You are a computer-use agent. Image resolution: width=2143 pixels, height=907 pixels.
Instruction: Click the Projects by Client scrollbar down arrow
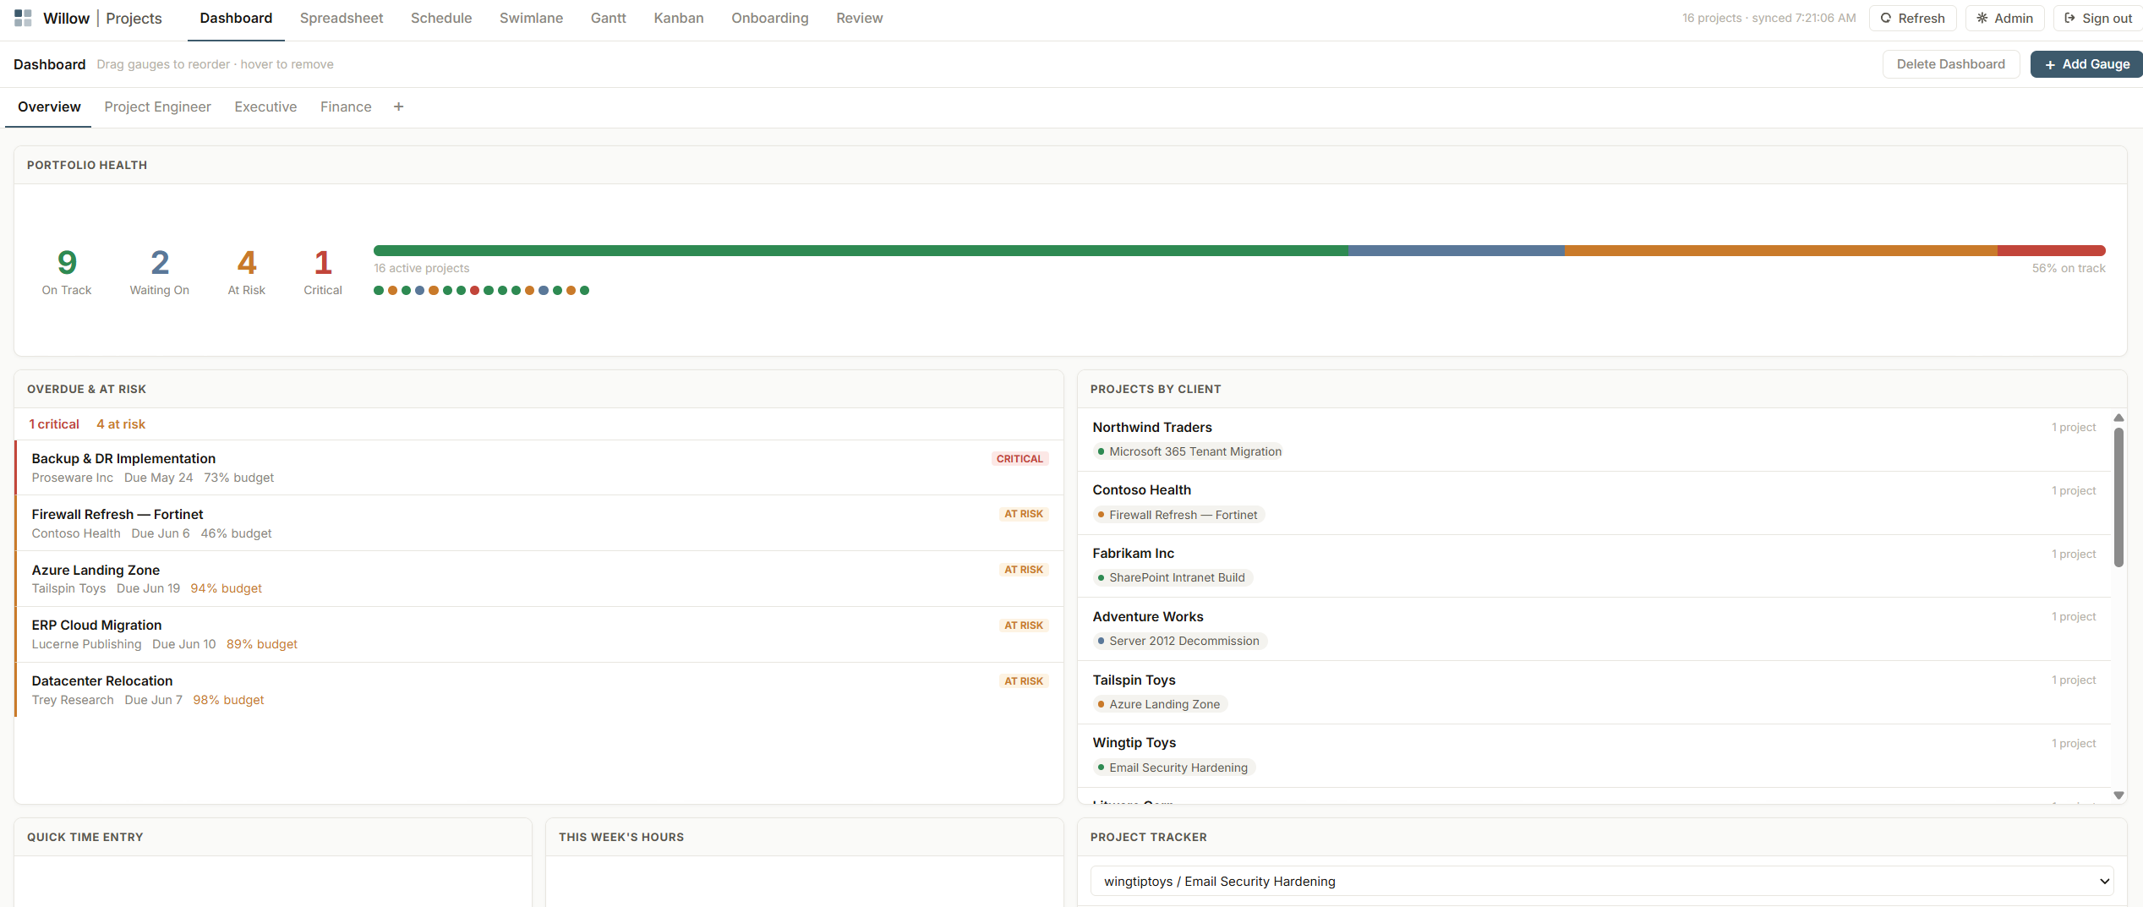coord(2118,795)
